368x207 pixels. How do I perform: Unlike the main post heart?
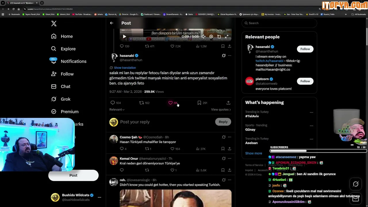click(x=170, y=103)
